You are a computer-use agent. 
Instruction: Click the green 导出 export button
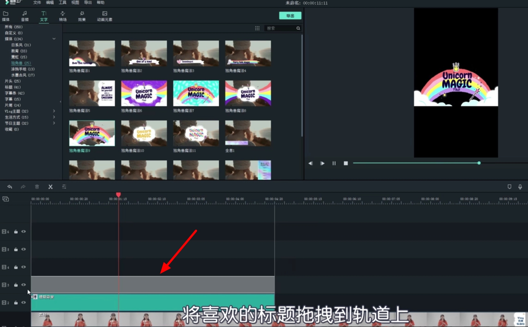coord(290,16)
